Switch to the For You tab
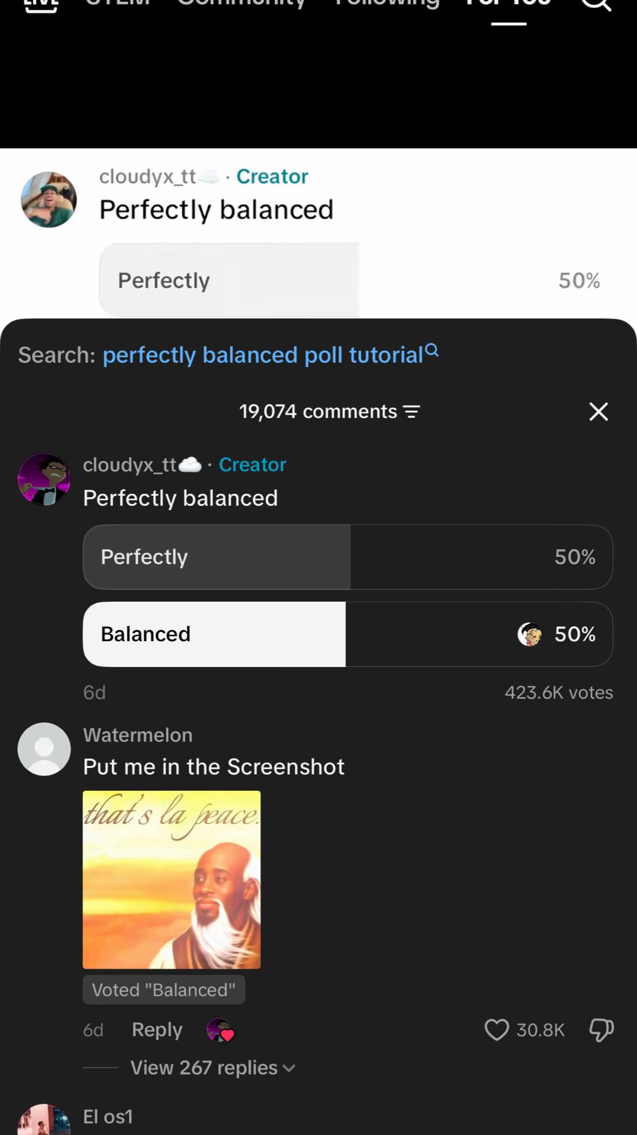 click(509, 4)
